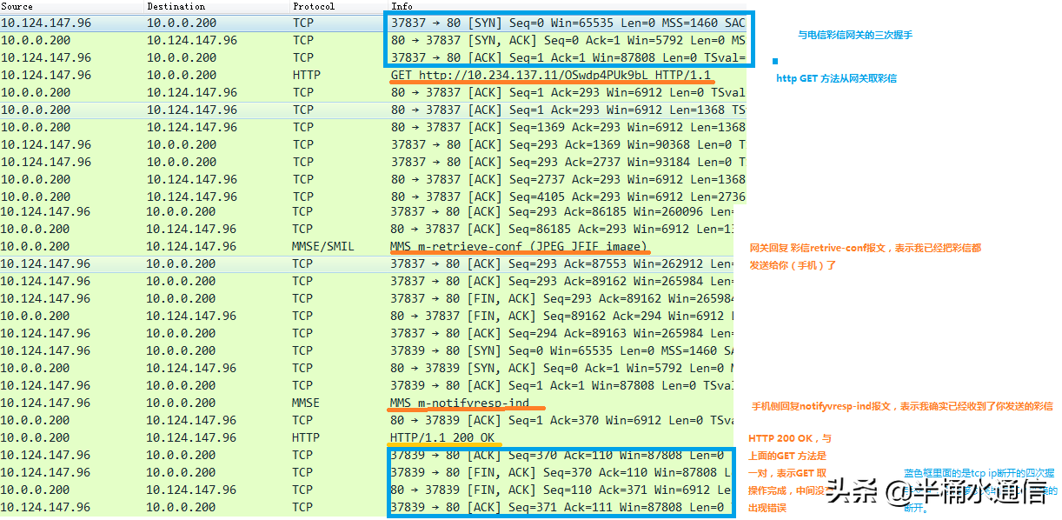
Task: Select the 80 → 37839 [ACK] Seq=1 Ack=370 info
Action: tap(562, 420)
